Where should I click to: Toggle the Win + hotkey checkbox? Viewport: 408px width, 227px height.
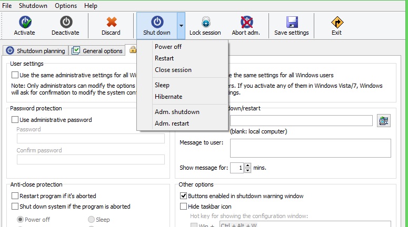pos(194,225)
